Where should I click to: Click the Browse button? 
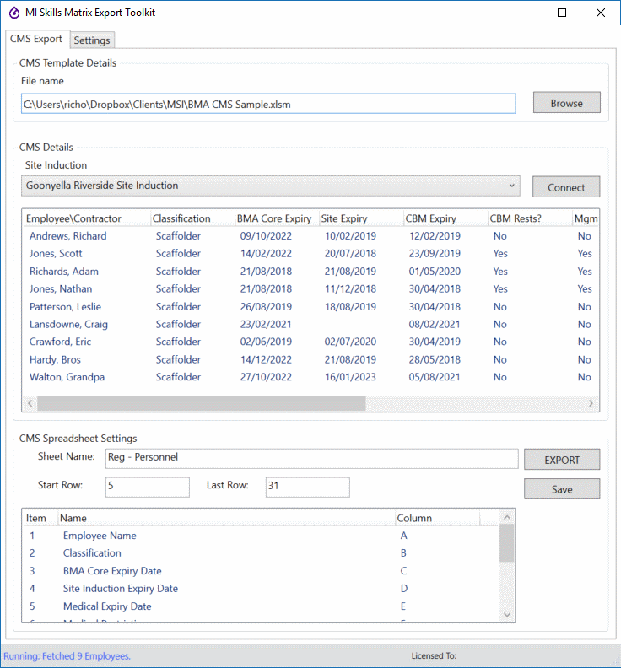566,103
